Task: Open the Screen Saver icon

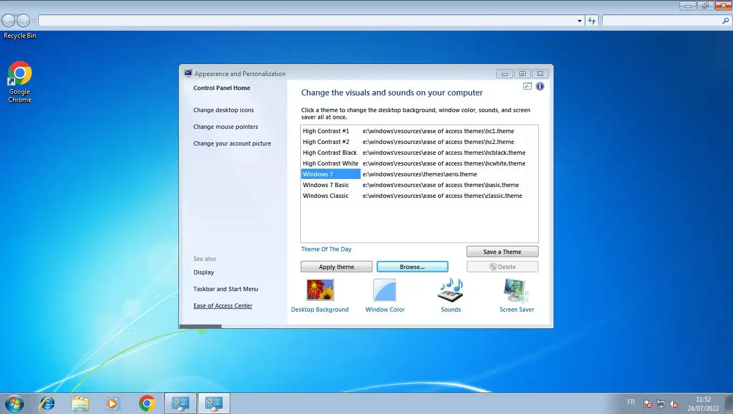Action: tap(516, 291)
